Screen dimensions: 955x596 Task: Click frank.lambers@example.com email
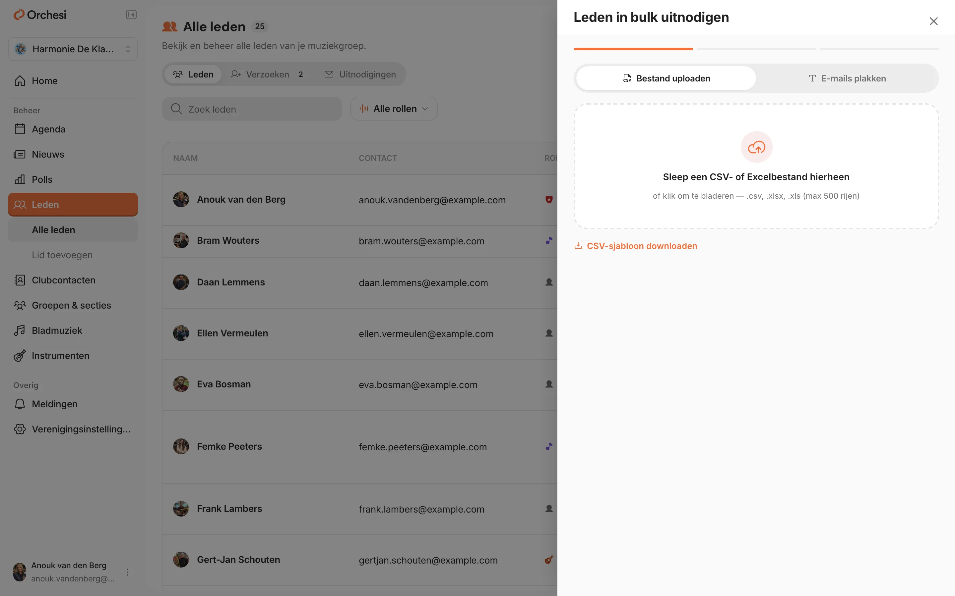point(421,509)
